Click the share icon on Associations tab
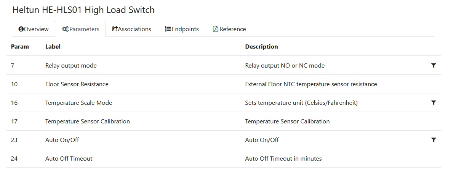Image resolution: width=456 pixels, height=172 pixels. tap(115, 29)
